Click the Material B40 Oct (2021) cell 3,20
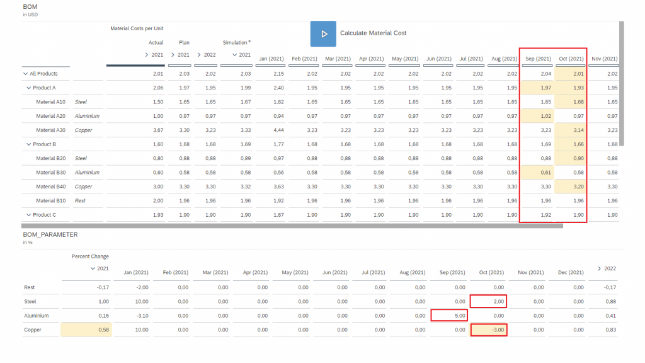The height and width of the screenshot is (363, 645). coord(569,187)
